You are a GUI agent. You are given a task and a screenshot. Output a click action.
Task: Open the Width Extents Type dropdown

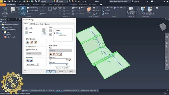point(60,50)
